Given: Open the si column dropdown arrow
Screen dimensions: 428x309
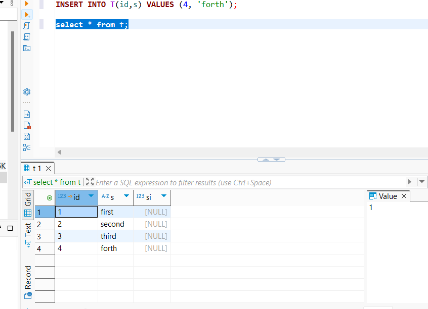Looking at the screenshot, I should click(164, 196).
